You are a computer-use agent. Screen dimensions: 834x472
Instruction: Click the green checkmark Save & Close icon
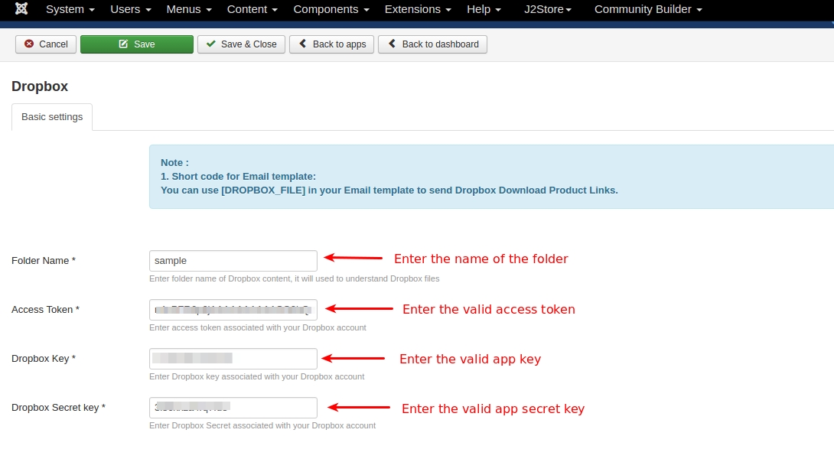pyautogui.click(x=211, y=44)
